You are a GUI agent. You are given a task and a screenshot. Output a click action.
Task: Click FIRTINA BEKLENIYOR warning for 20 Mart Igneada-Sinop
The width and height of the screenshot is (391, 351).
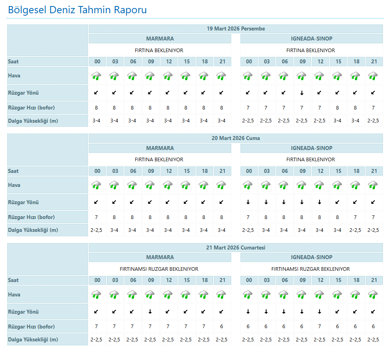[x=311, y=160]
